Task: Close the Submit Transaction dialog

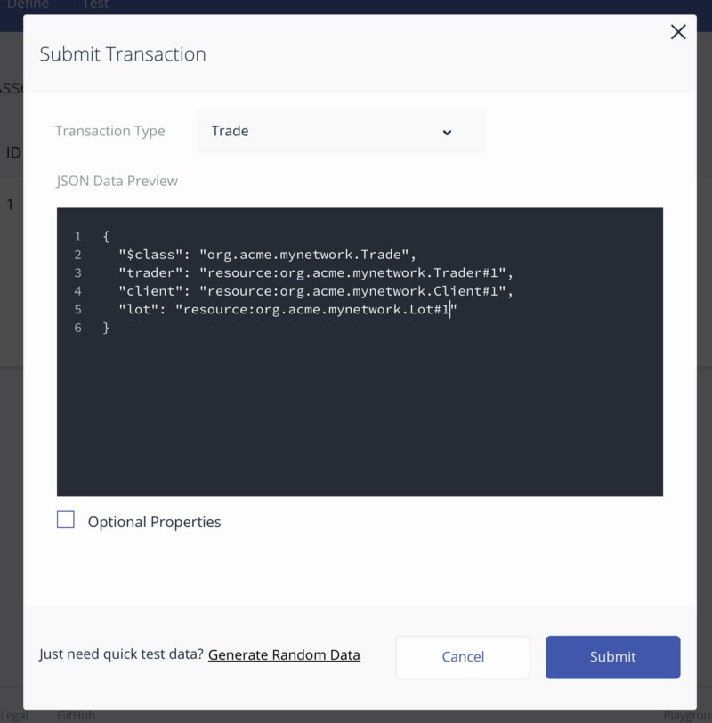Action: click(678, 32)
